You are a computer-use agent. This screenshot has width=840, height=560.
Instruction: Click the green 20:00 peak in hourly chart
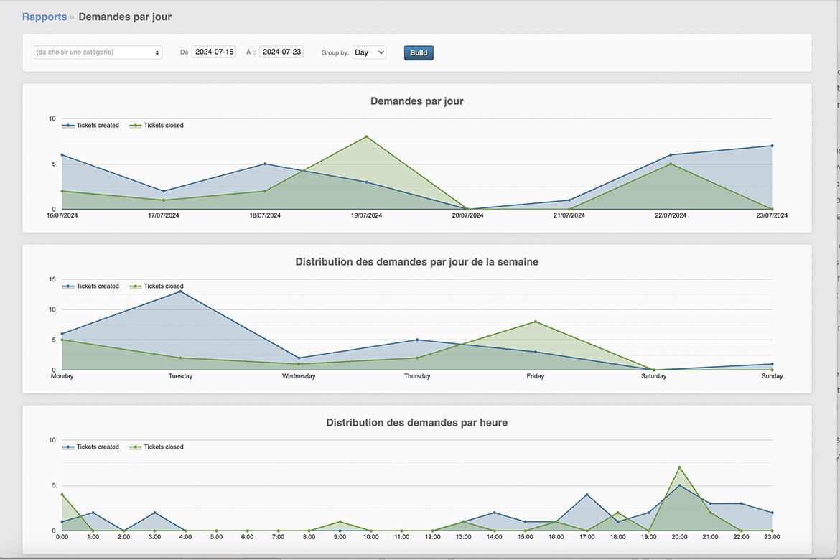pos(679,467)
